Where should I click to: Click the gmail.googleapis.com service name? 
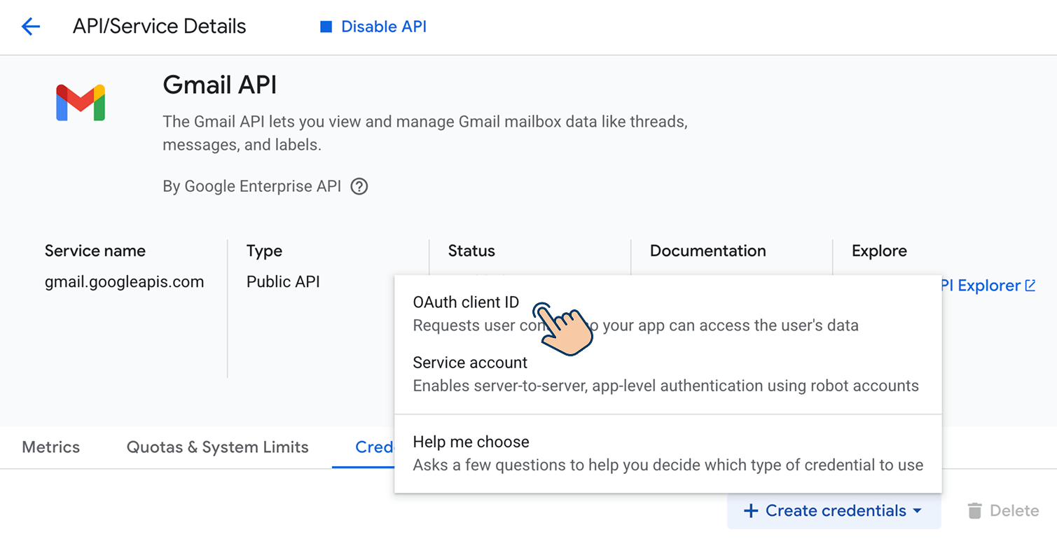point(125,282)
